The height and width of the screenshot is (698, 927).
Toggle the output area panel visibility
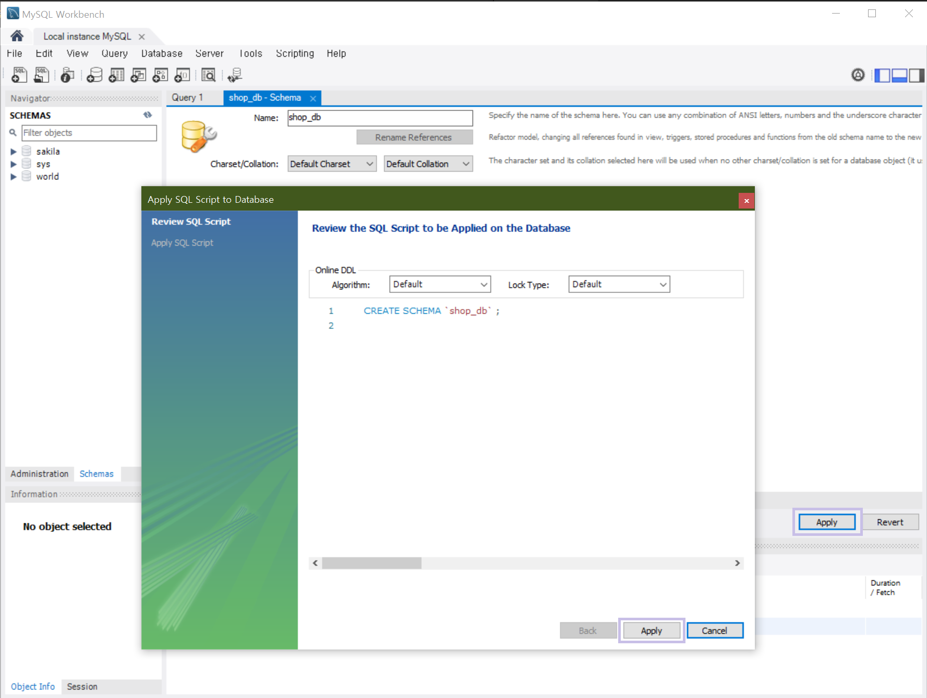pyautogui.click(x=899, y=76)
